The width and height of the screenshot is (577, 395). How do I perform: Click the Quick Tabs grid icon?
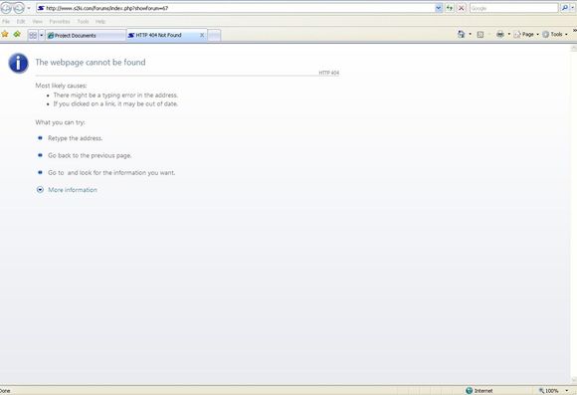click(x=33, y=36)
